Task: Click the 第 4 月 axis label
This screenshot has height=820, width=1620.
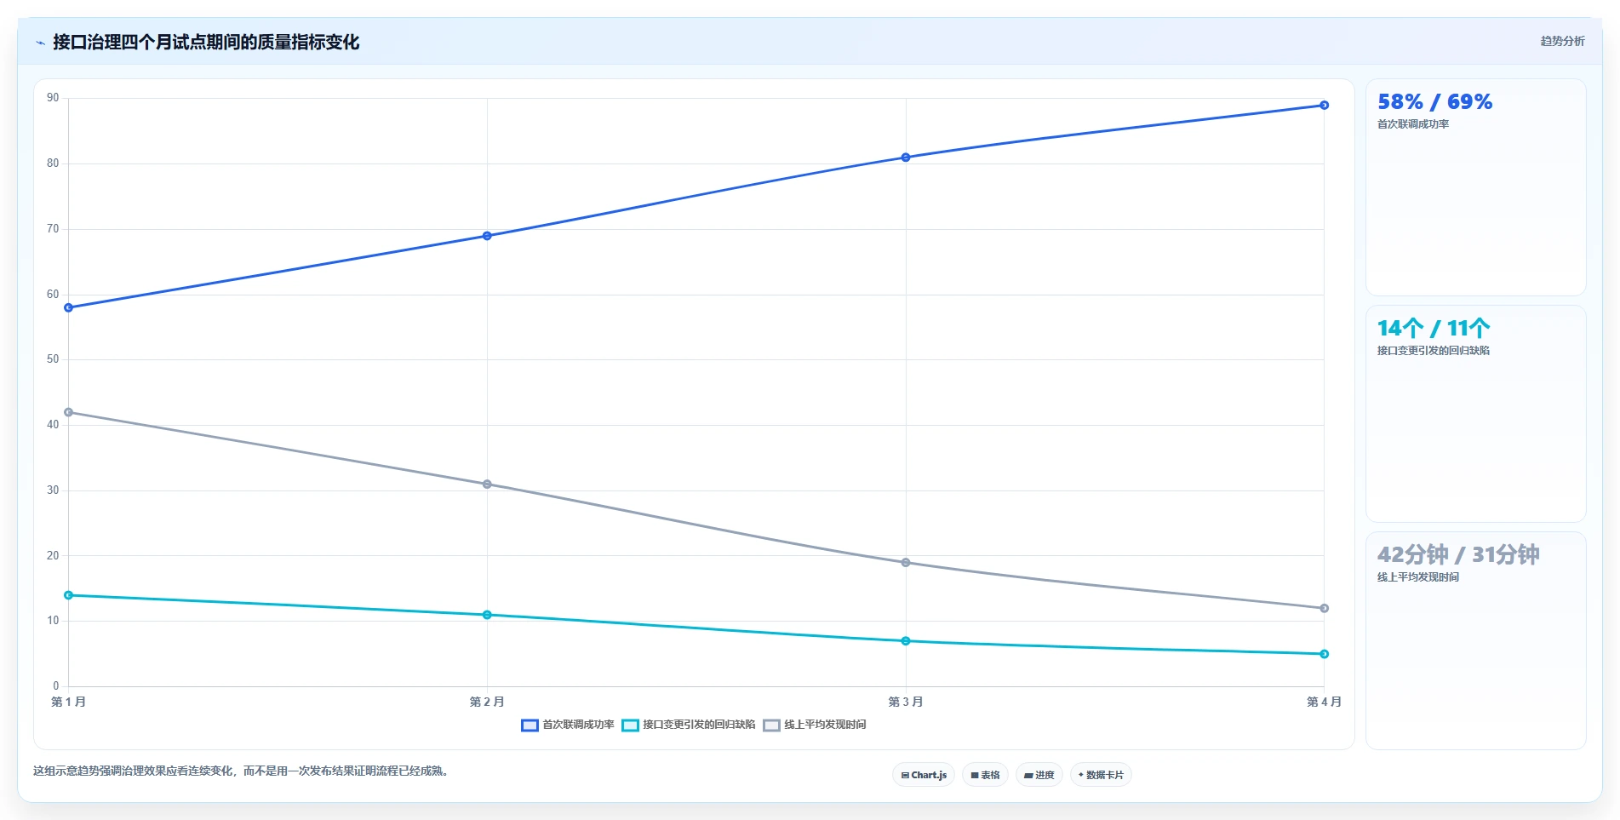Action: click(1324, 702)
